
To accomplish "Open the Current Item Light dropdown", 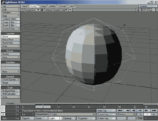I will coord(72,114).
